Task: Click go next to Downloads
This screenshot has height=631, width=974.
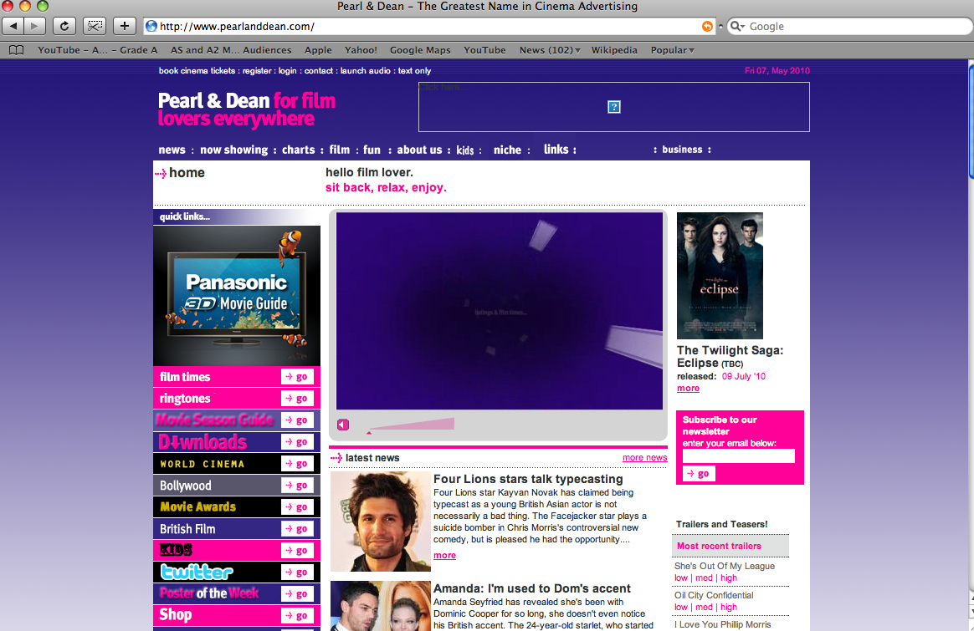Action: pos(297,442)
